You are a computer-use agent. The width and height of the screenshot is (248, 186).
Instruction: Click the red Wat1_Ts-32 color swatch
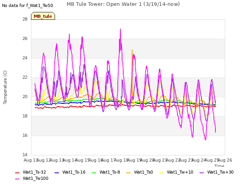tap(17, 173)
